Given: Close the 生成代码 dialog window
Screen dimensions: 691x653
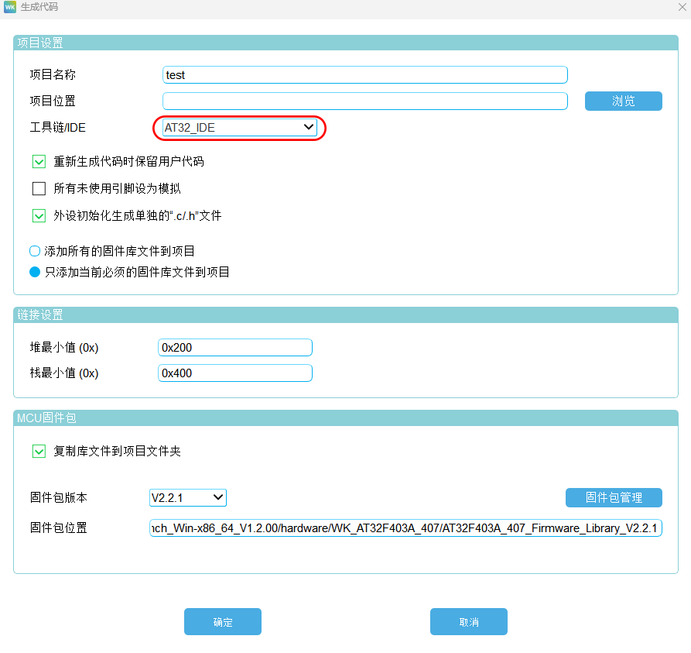Looking at the screenshot, I should coord(681,7).
